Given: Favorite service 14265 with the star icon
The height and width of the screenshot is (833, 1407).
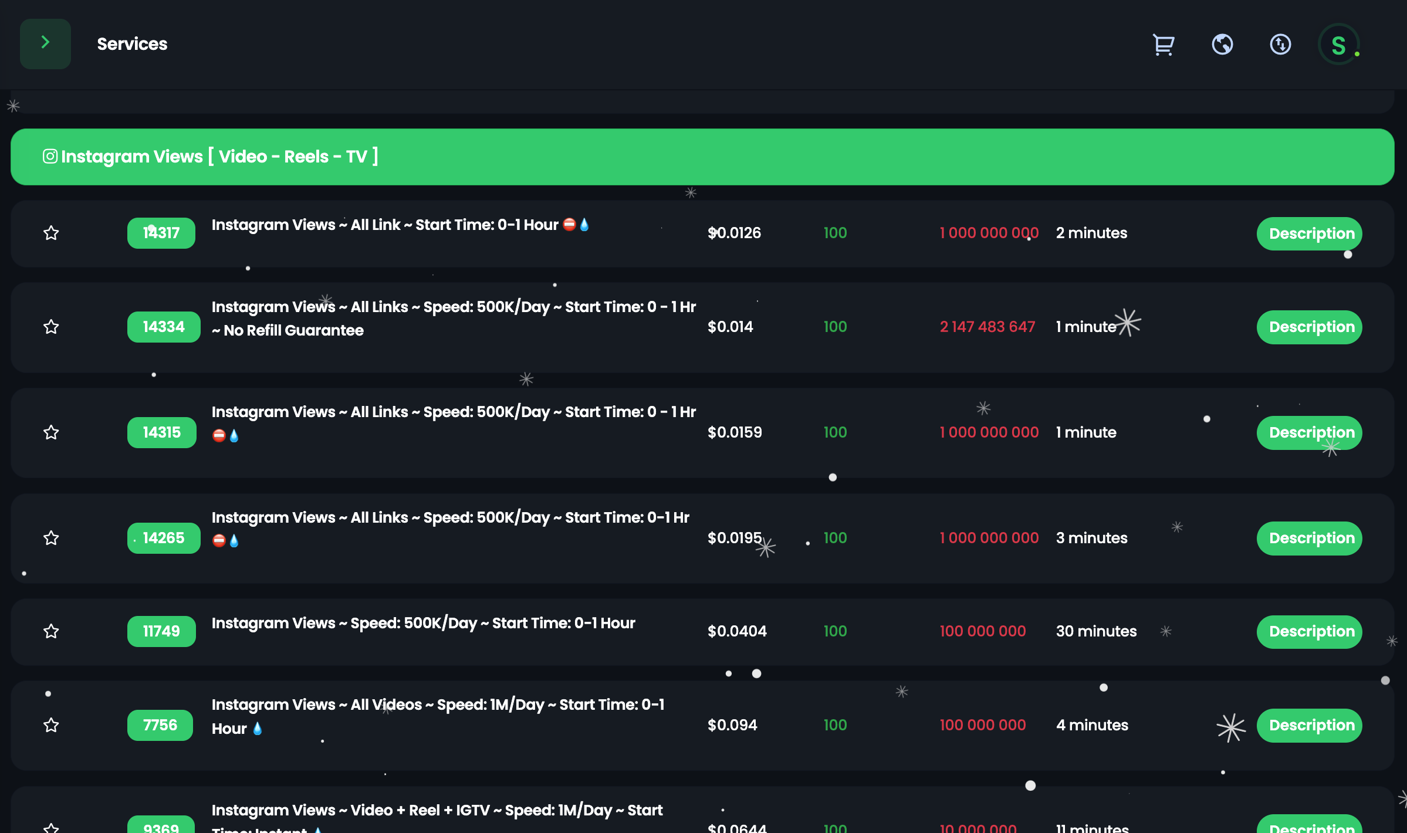Looking at the screenshot, I should tap(52, 538).
